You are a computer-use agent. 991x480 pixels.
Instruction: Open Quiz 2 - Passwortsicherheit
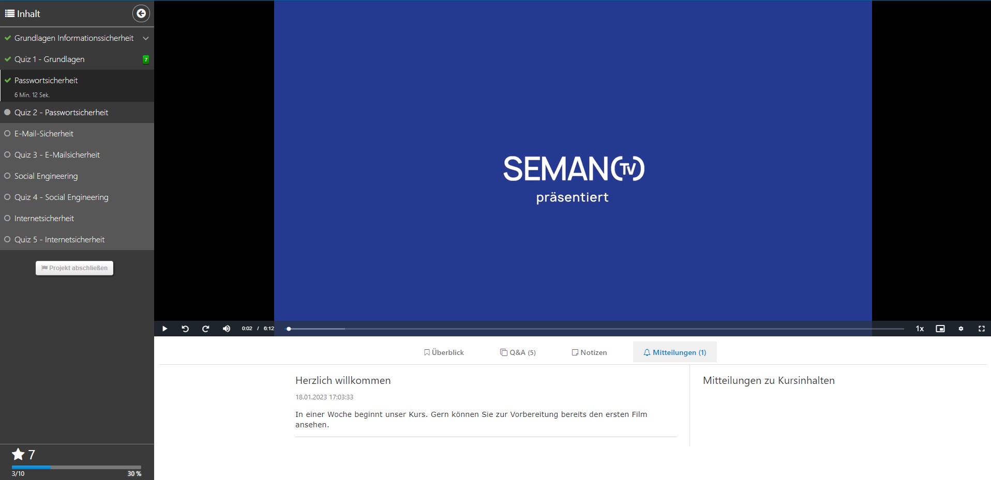click(x=77, y=112)
